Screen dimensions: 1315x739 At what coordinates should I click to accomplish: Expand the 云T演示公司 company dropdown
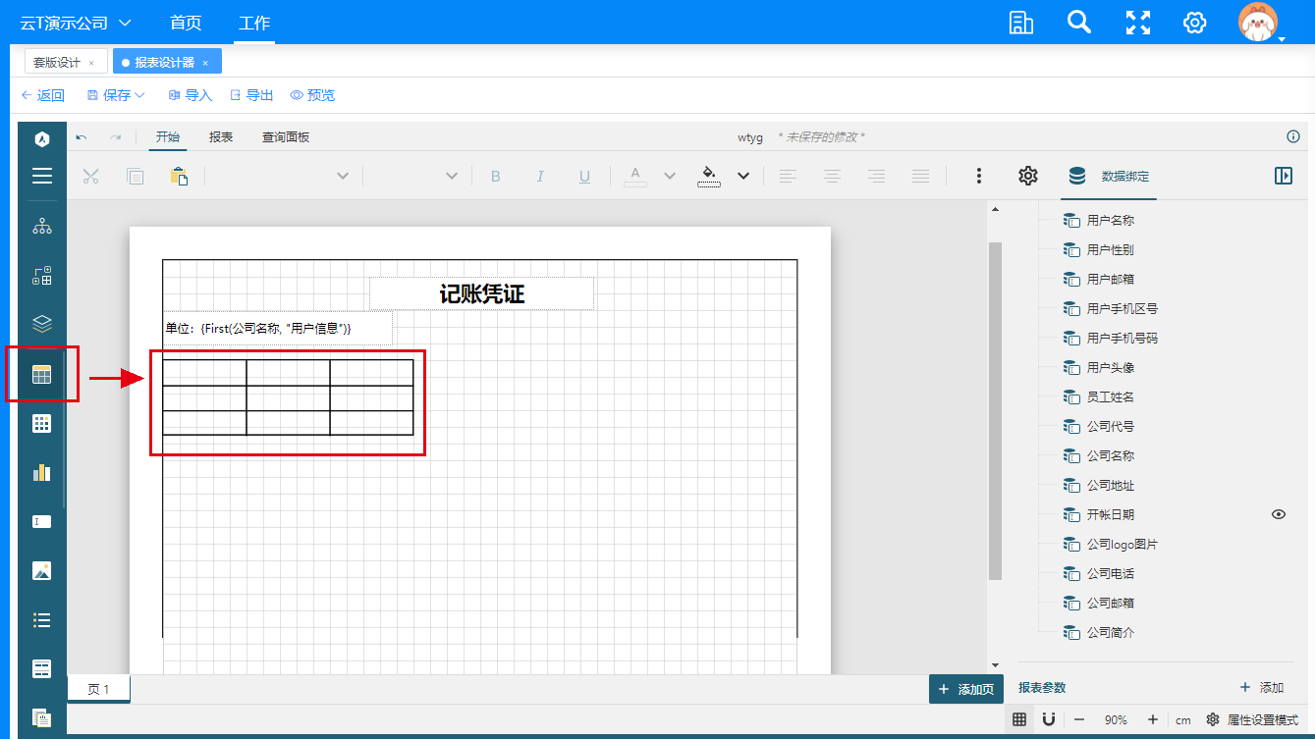click(125, 23)
